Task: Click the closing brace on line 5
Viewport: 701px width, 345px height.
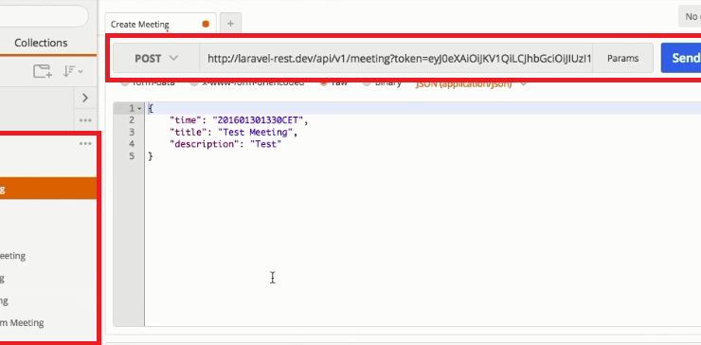Action: click(151, 156)
